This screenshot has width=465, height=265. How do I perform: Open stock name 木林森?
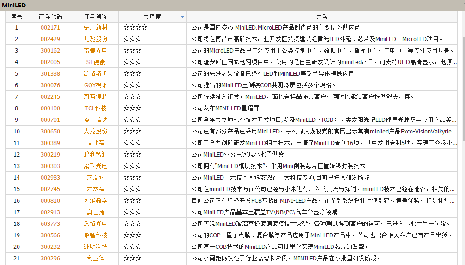pos(96,189)
